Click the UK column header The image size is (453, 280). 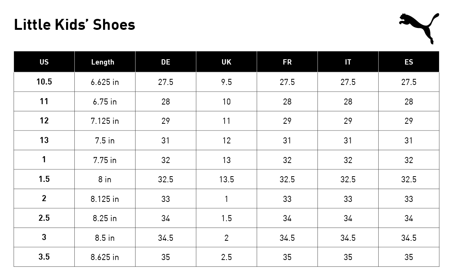226,62
